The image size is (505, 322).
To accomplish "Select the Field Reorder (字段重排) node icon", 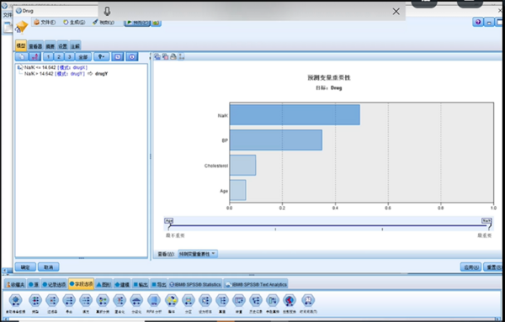I will [x=273, y=300].
